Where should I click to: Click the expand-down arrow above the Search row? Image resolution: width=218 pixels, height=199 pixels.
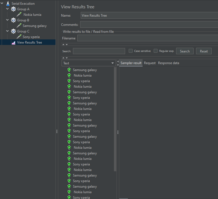[x=67, y=44]
